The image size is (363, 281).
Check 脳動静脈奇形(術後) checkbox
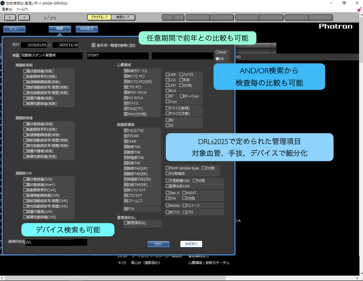tap(25, 129)
